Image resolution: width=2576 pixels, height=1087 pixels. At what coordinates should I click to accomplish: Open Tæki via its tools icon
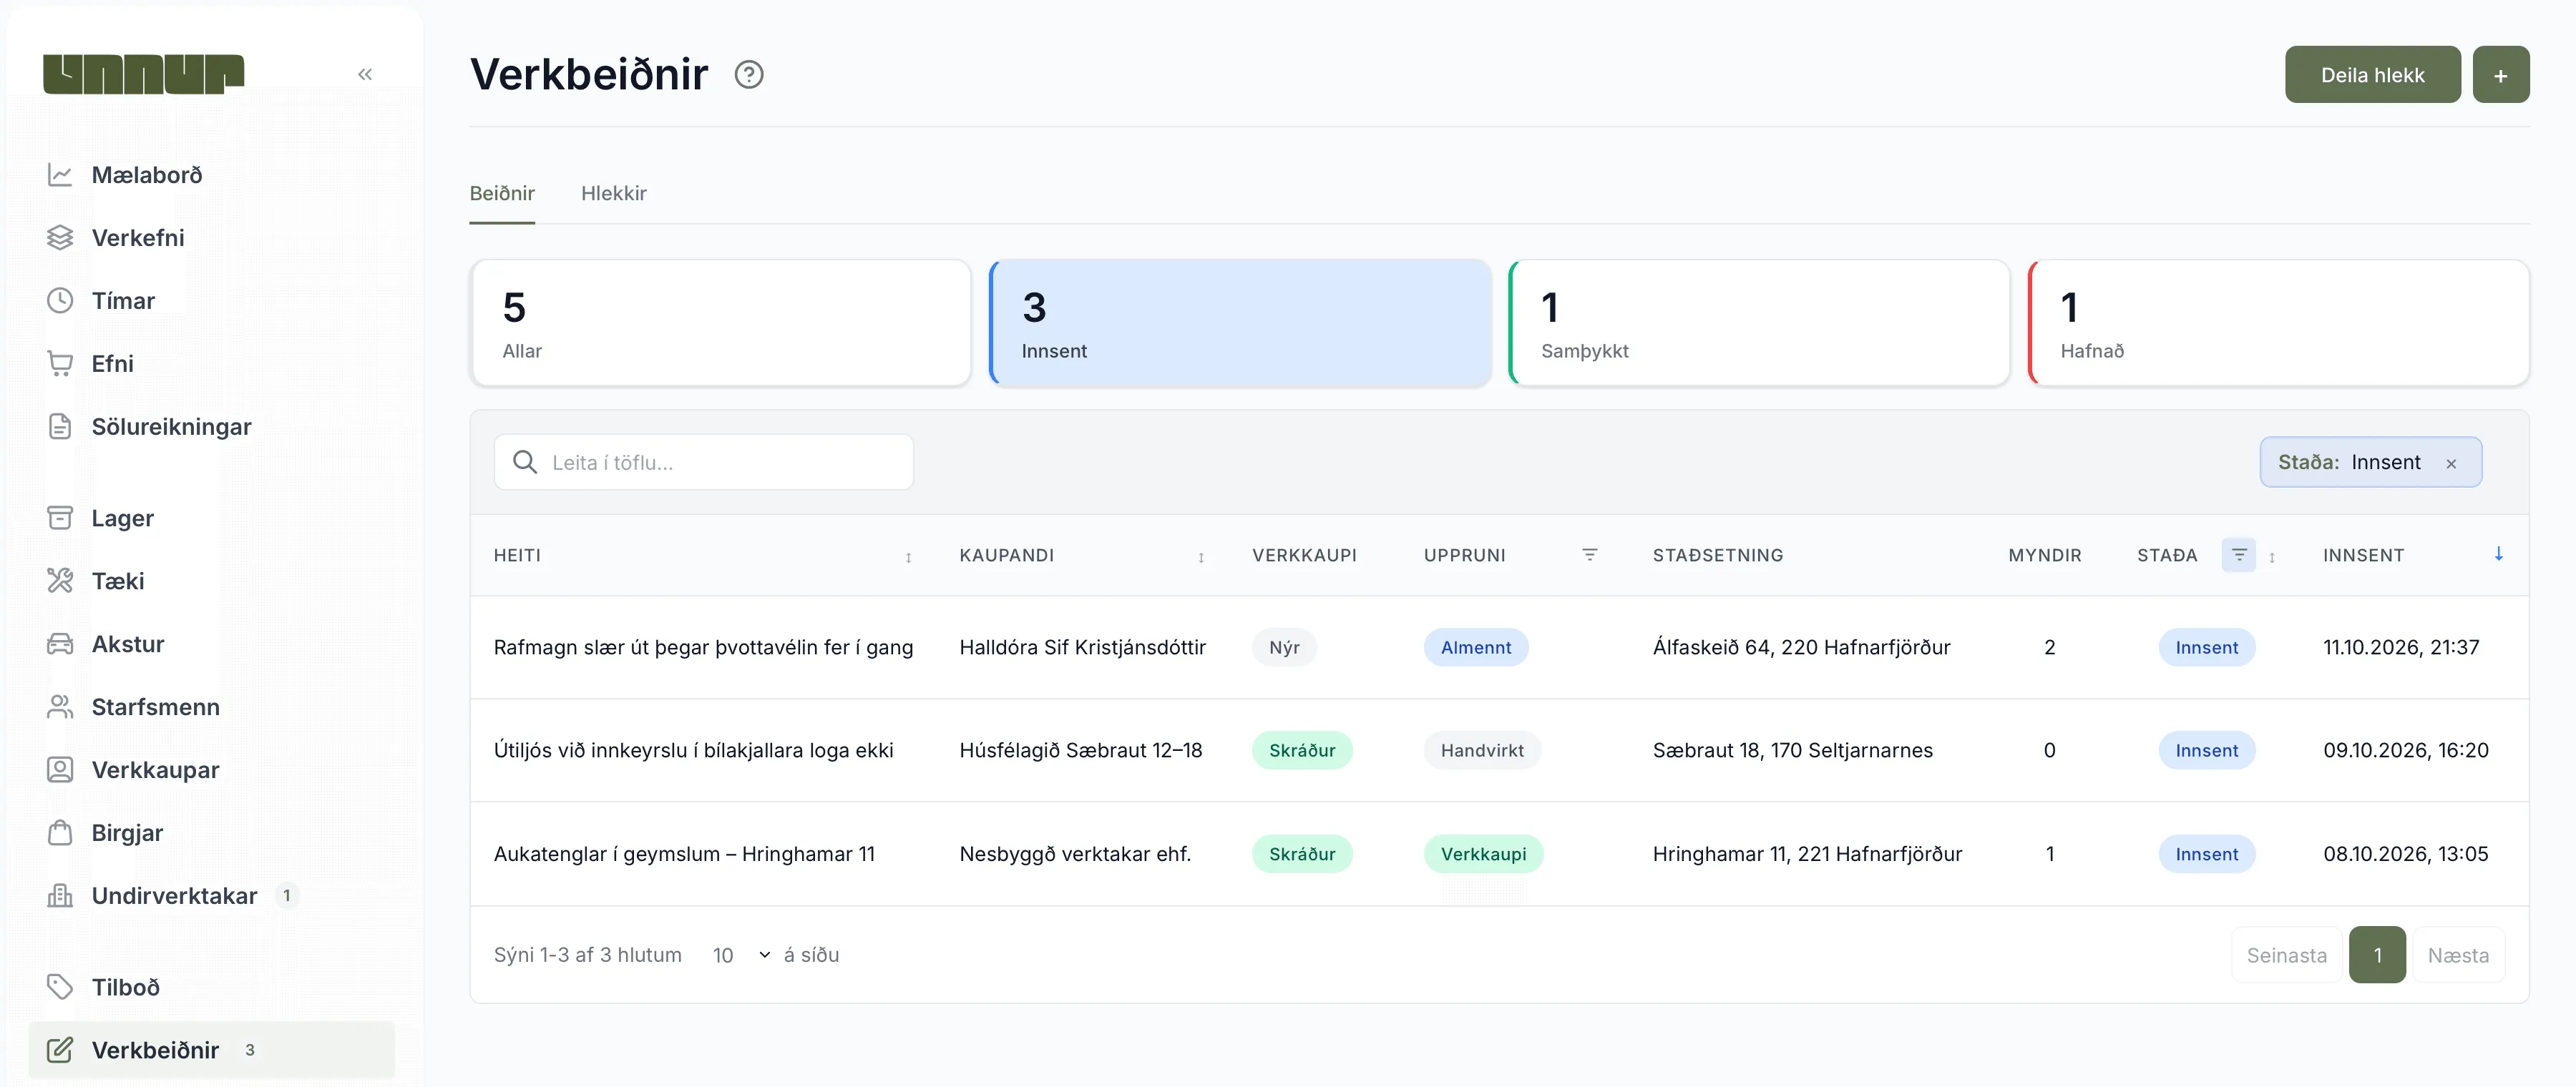pyautogui.click(x=60, y=581)
